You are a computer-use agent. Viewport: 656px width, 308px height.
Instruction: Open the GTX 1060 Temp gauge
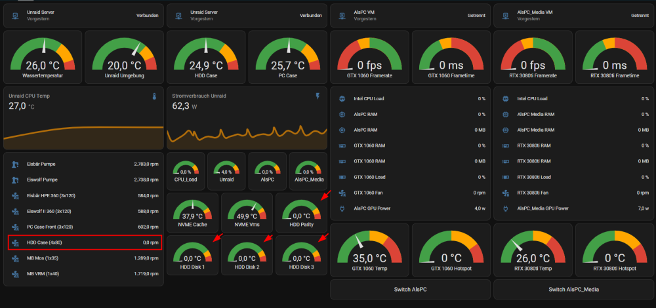pos(369,250)
